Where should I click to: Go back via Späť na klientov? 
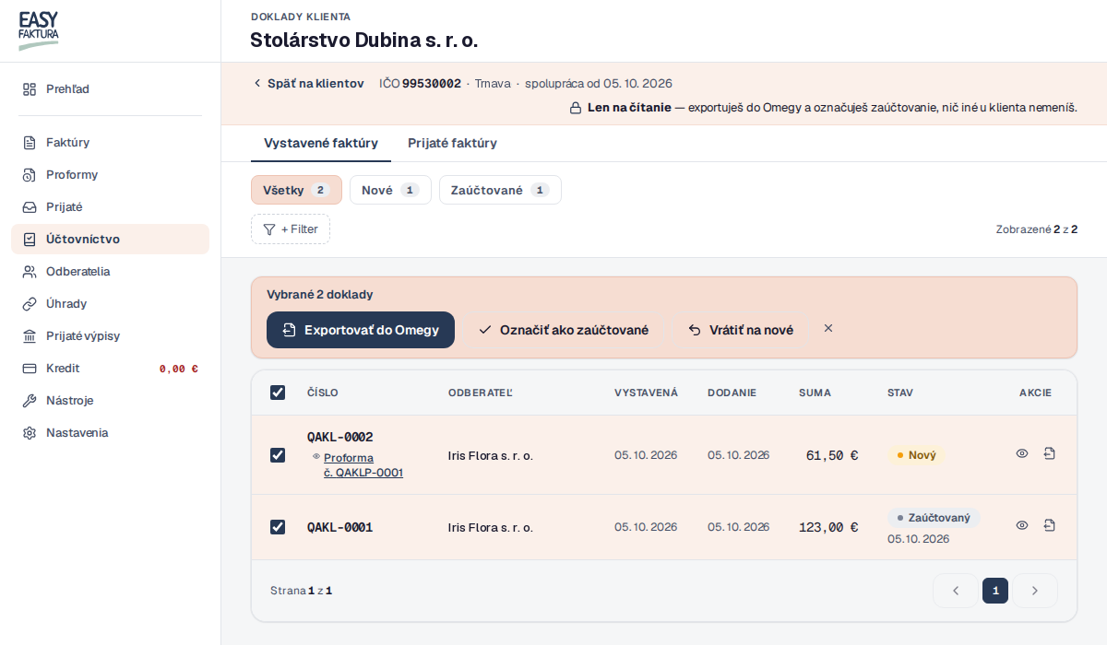(308, 83)
